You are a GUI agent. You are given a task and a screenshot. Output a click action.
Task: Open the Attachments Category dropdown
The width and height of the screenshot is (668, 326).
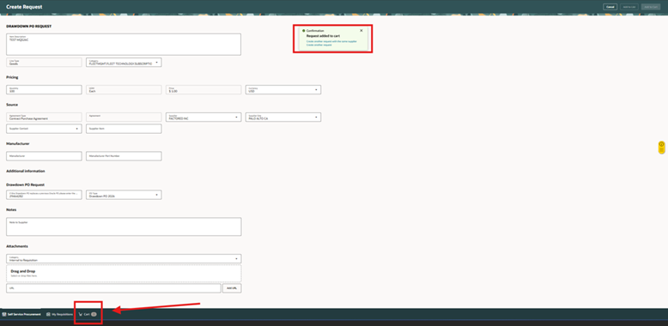coord(124,259)
